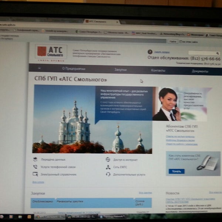Click the СПб ГУП «АТС Смольного» heading
The width and height of the screenshot is (222, 222).
click(x=71, y=79)
